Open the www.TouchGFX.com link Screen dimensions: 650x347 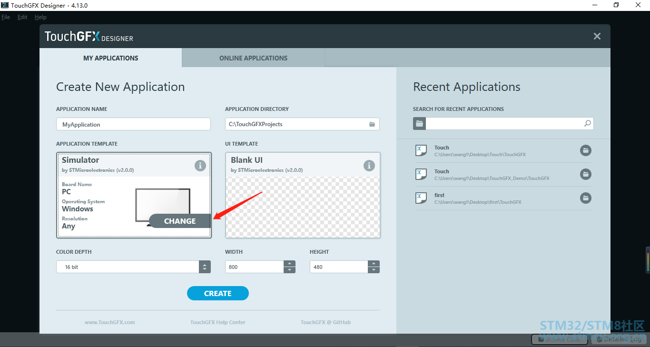(110, 322)
